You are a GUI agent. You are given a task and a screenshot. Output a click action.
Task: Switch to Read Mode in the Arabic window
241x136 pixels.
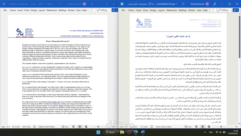(196, 127)
